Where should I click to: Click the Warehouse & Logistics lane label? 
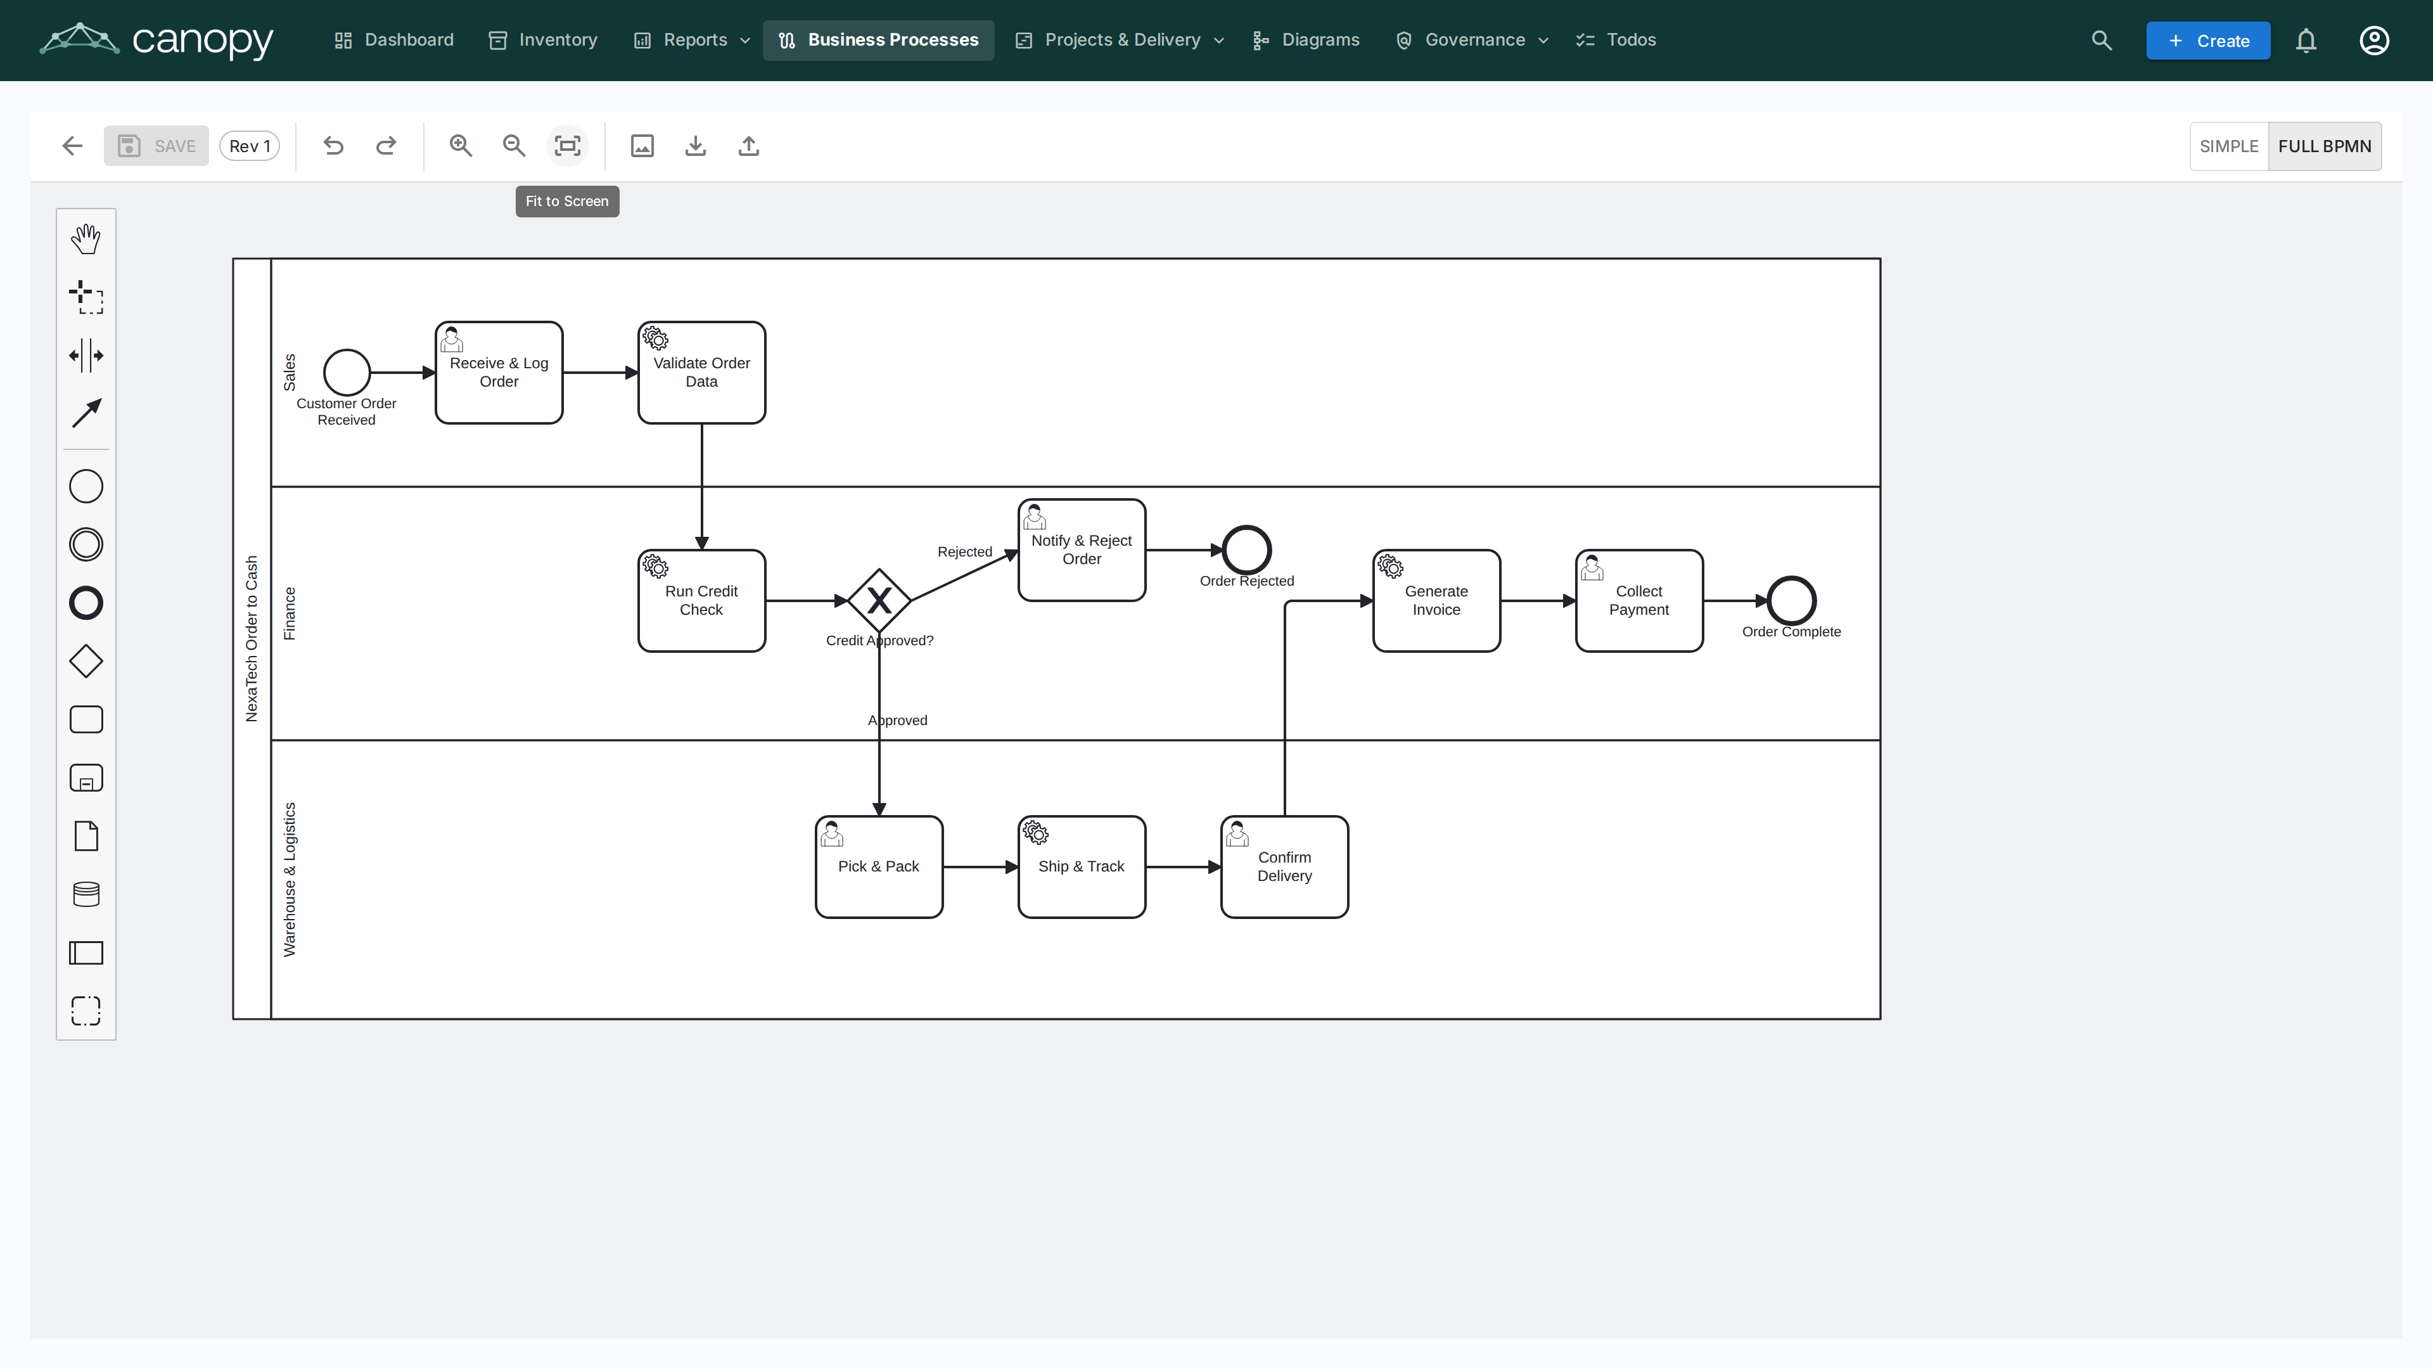click(289, 880)
